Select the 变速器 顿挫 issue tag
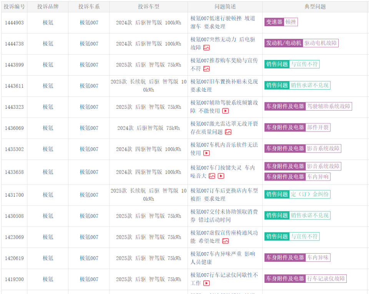 (281, 22)
